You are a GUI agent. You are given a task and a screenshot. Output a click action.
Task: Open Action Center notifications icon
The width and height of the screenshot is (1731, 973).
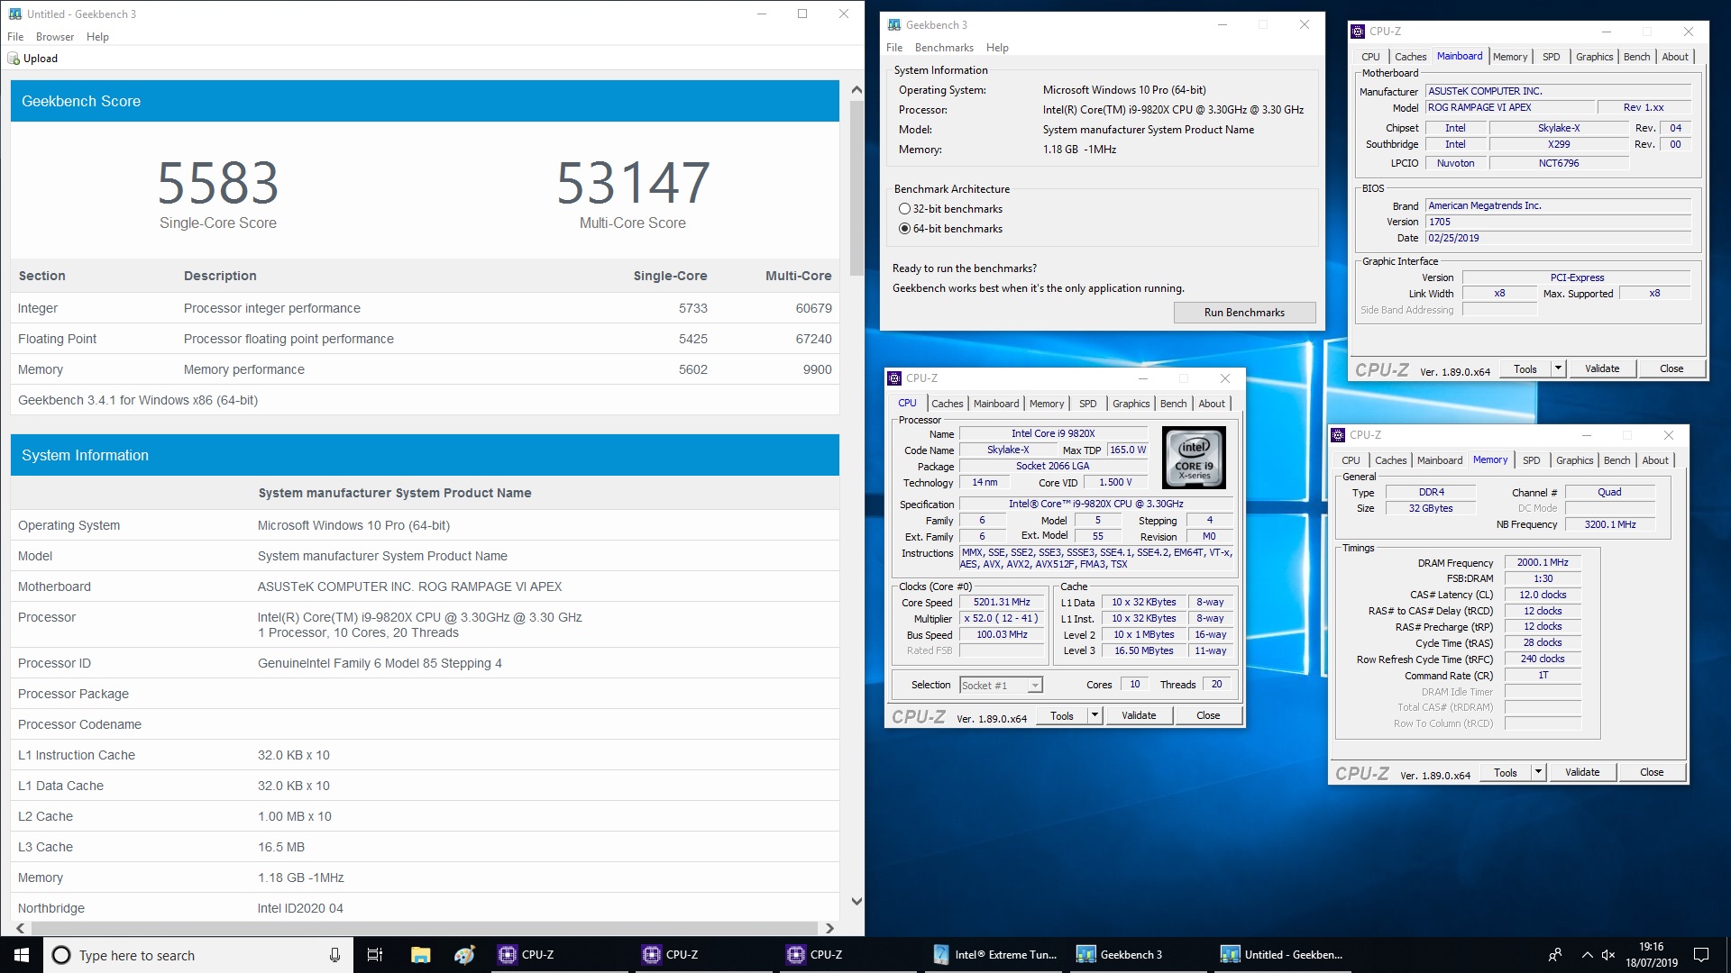tap(1701, 955)
